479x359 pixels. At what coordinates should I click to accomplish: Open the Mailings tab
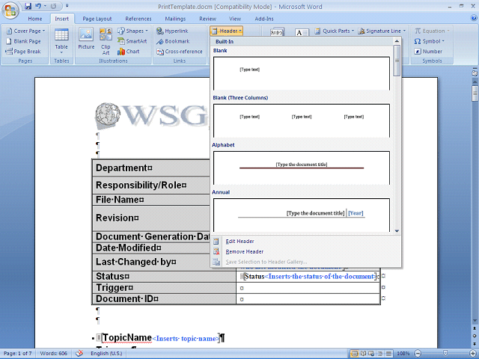(175, 19)
